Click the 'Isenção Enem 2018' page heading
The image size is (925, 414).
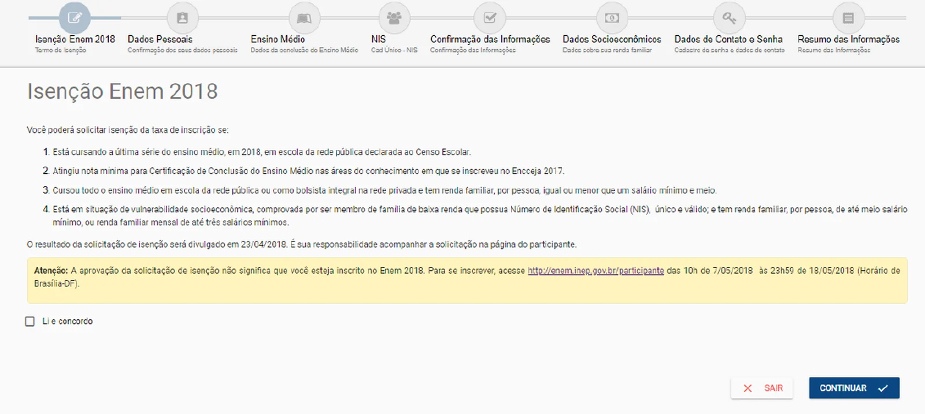coord(123,91)
